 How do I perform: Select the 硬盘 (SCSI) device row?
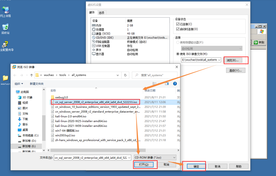click(x=130, y=34)
